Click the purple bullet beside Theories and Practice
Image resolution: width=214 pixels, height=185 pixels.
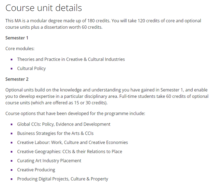12,59
